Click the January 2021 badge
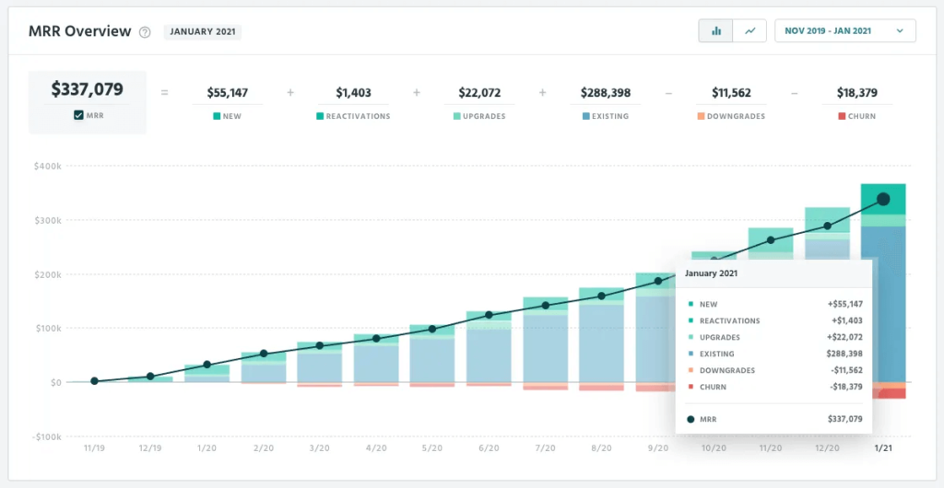This screenshot has width=944, height=488. 202,32
